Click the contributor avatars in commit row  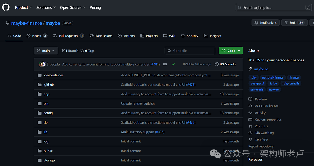[x=42, y=64]
